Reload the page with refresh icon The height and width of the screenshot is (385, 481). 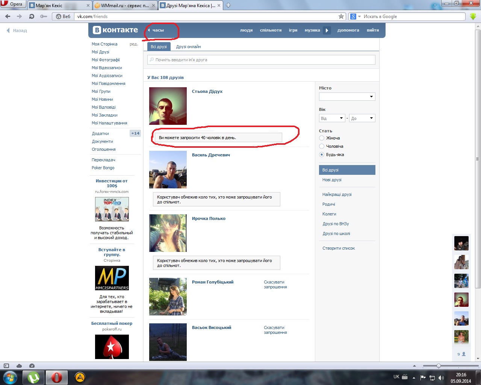click(x=32, y=17)
